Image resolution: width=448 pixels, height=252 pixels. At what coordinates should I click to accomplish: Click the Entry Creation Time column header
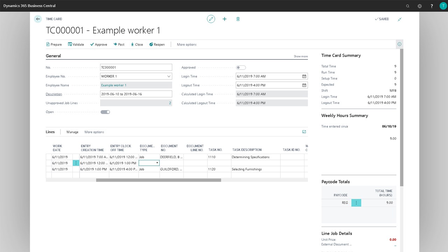[92, 148]
